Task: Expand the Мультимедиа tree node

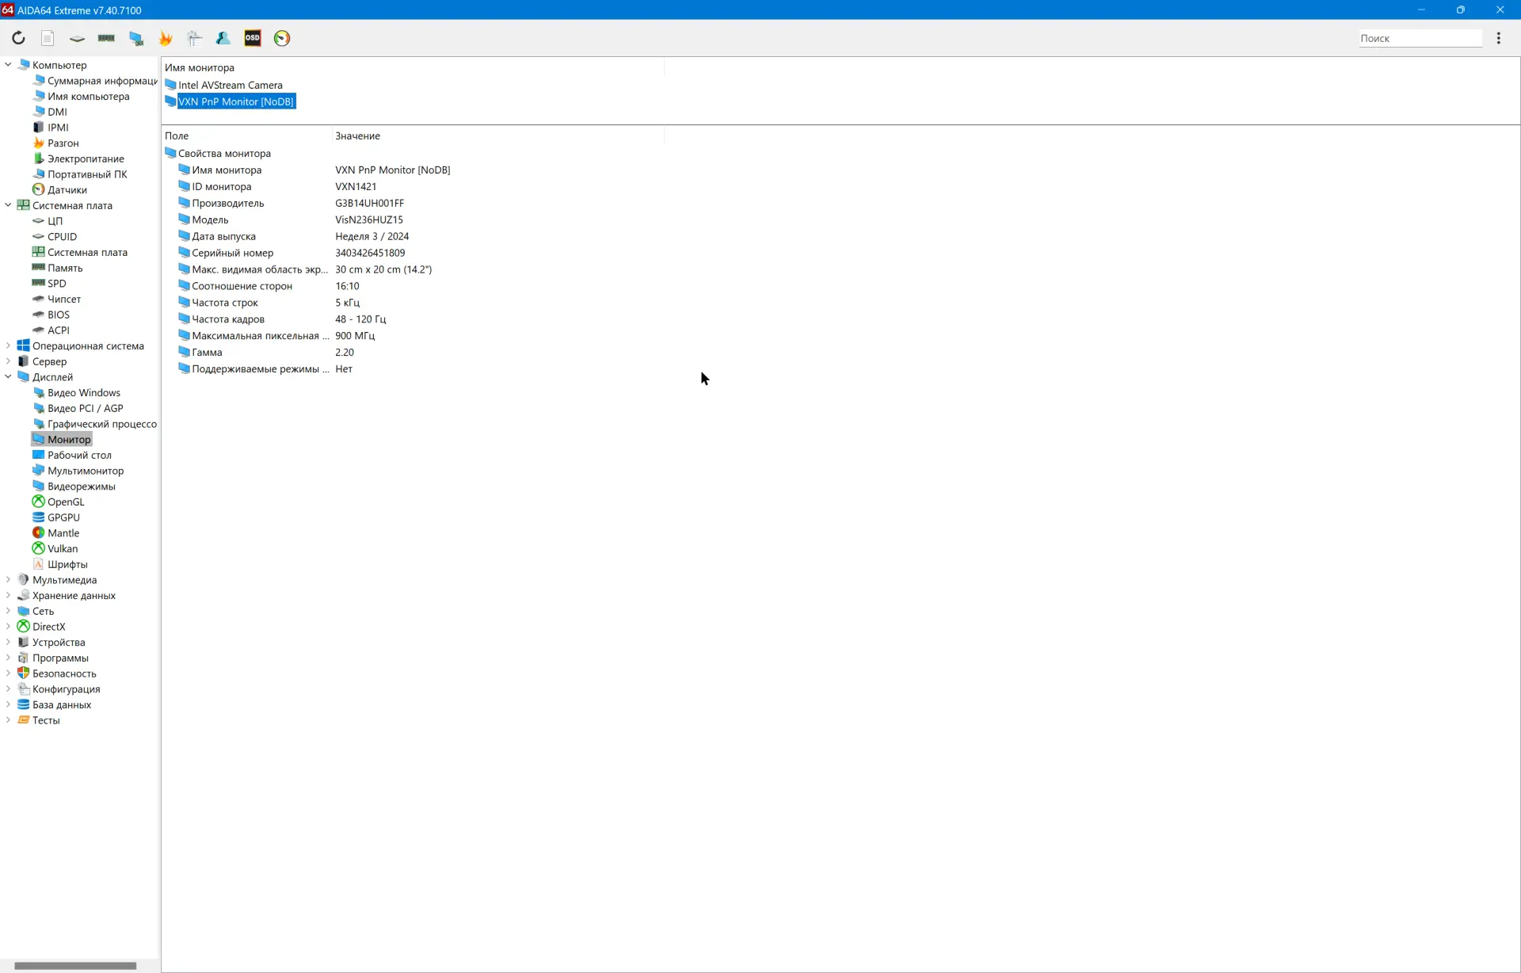Action: (8, 580)
